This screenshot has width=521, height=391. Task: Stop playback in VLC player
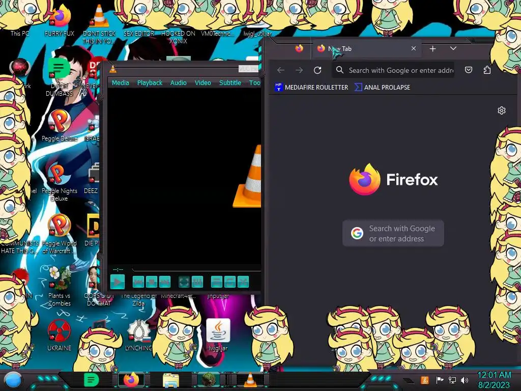click(x=152, y=282)
